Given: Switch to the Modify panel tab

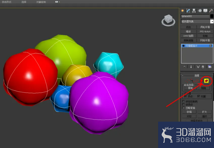Looking at the screenshot, I should pos(188,11).
